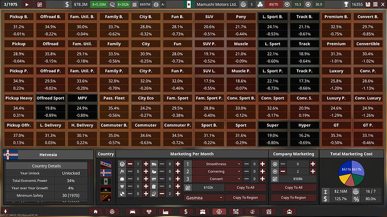Viewport: 387px width, 217px height.
Task: Open the research tree icon in the bottom bar
Action: point(236,211)
